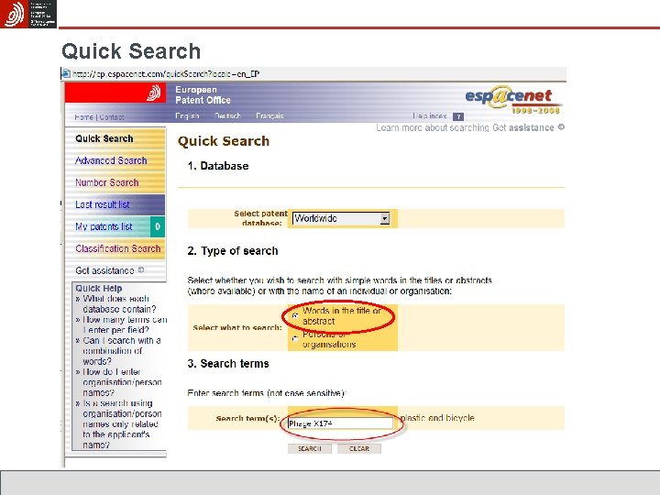
Task: Select 'Words in the title or abstract' radio
Action: 295,315
